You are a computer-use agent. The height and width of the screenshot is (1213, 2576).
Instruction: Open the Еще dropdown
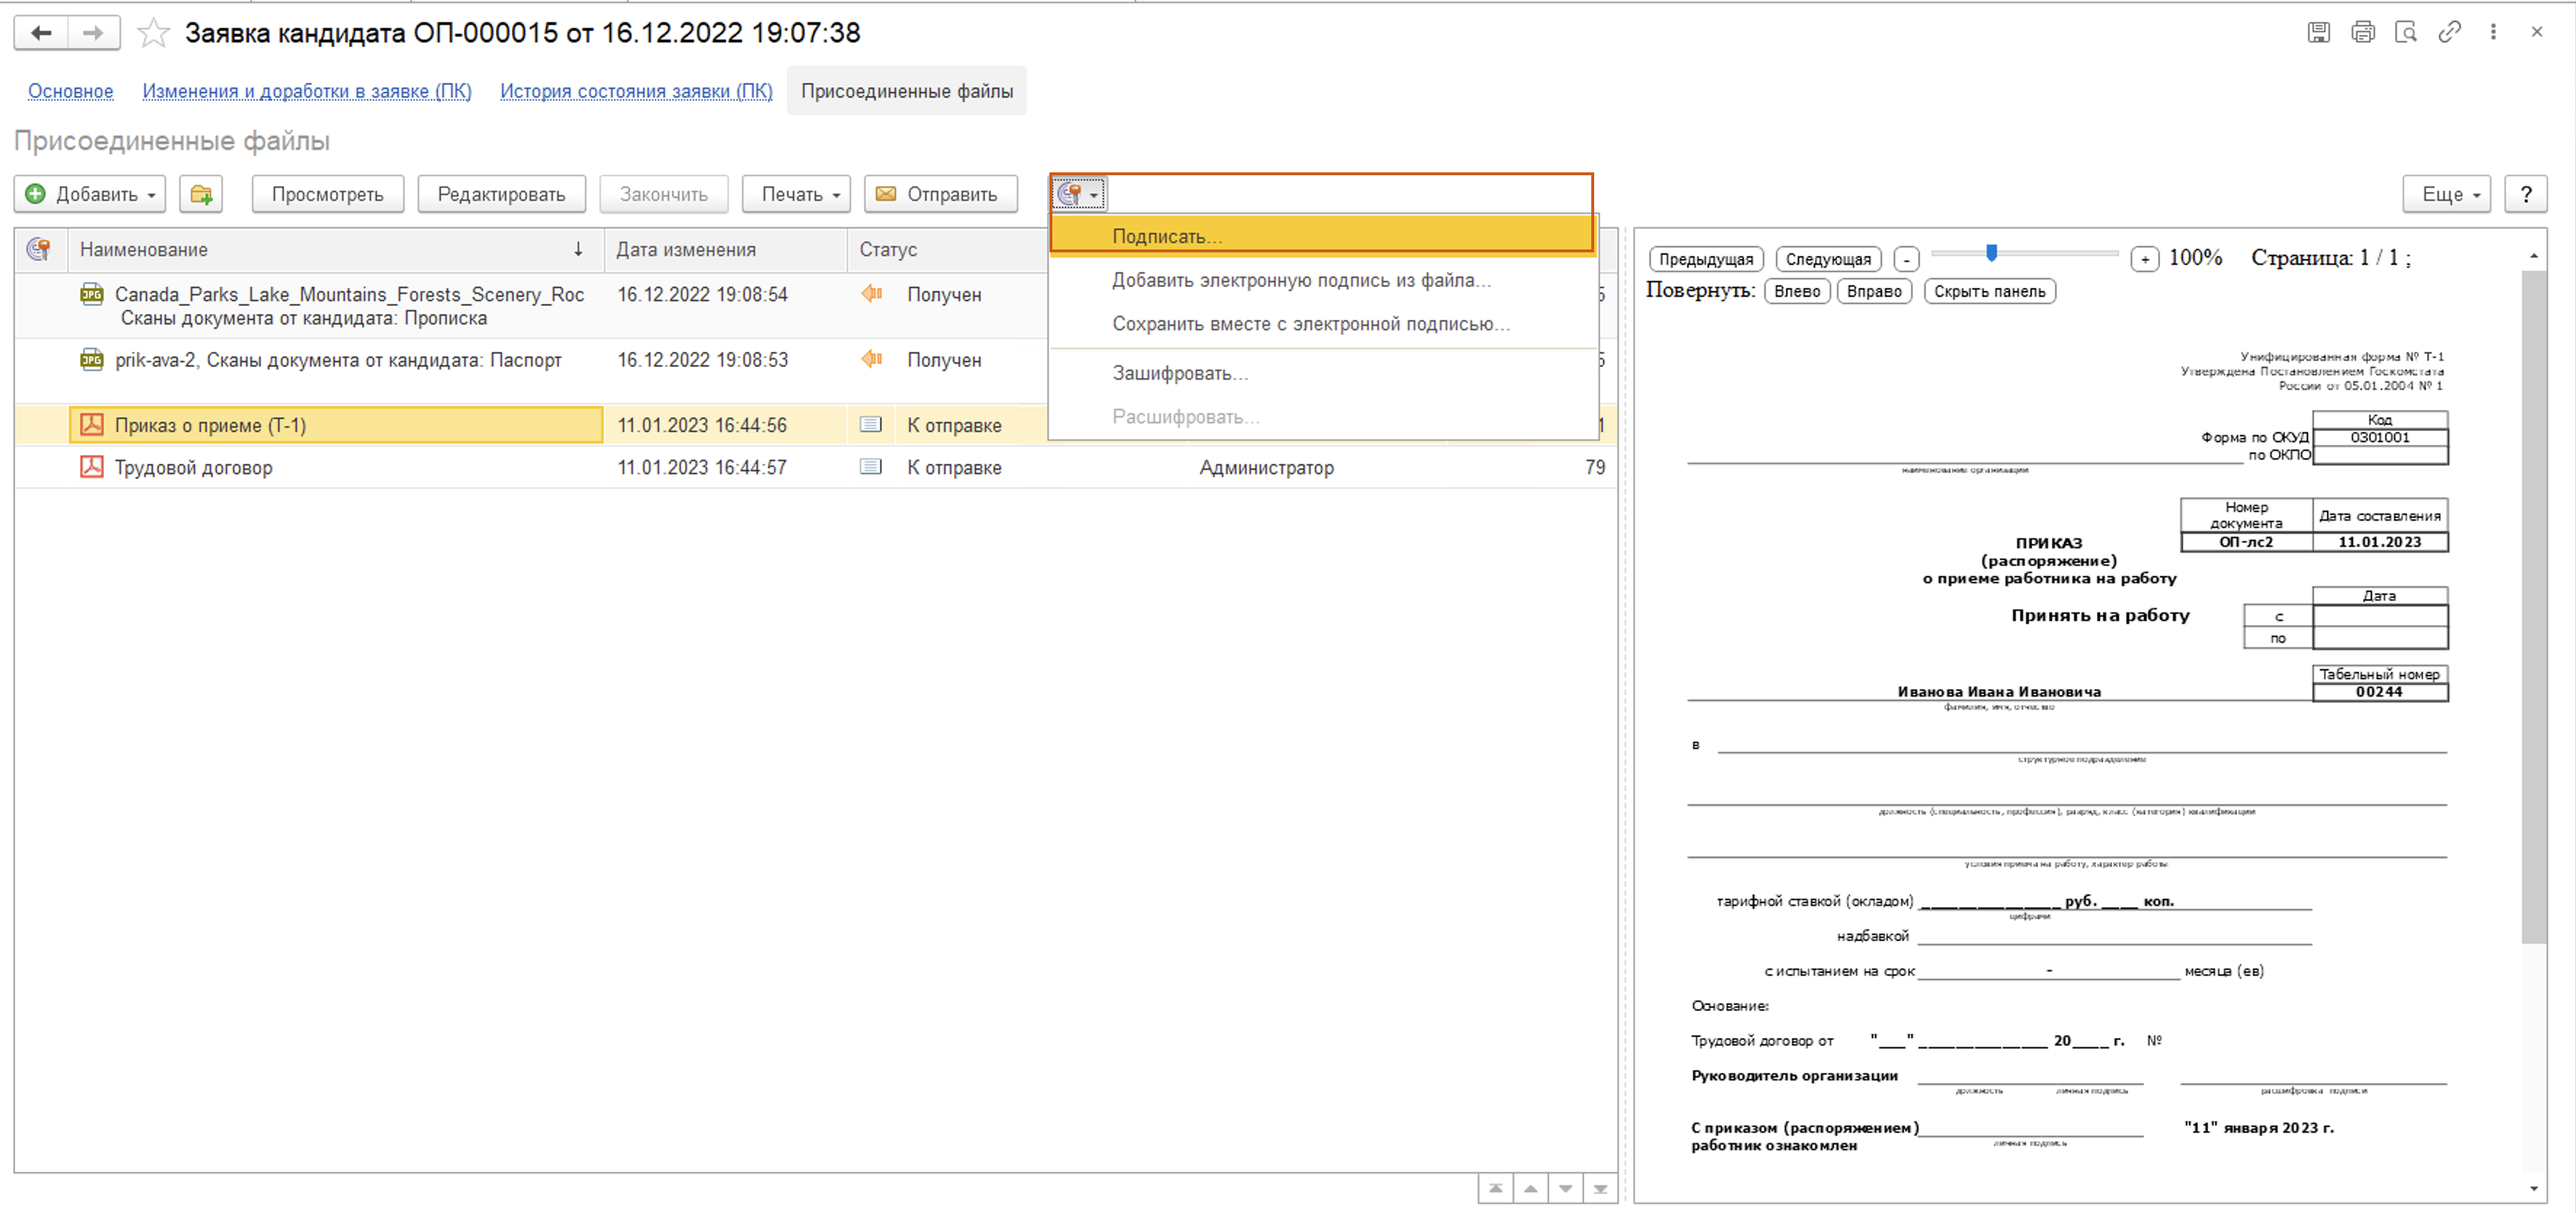2446,194
